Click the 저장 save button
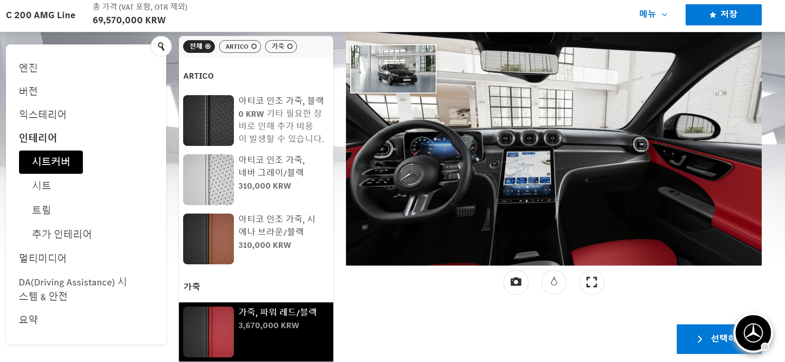 coord(723,15)
